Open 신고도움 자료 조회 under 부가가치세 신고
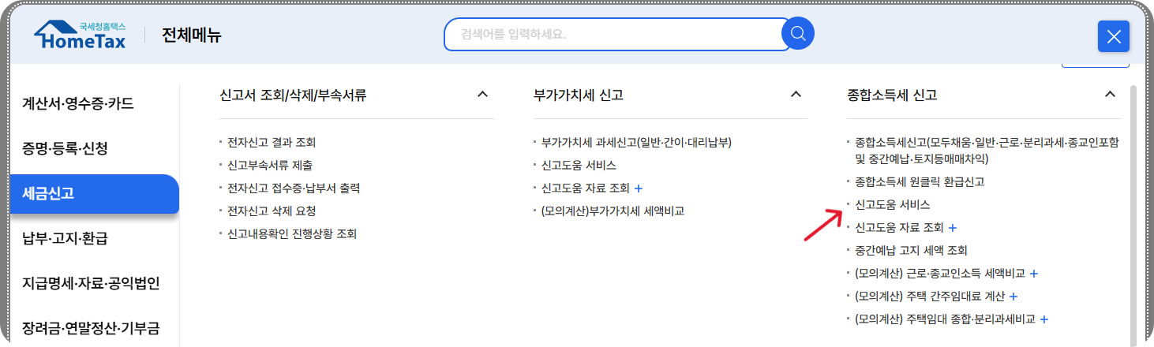 [585, 188]
